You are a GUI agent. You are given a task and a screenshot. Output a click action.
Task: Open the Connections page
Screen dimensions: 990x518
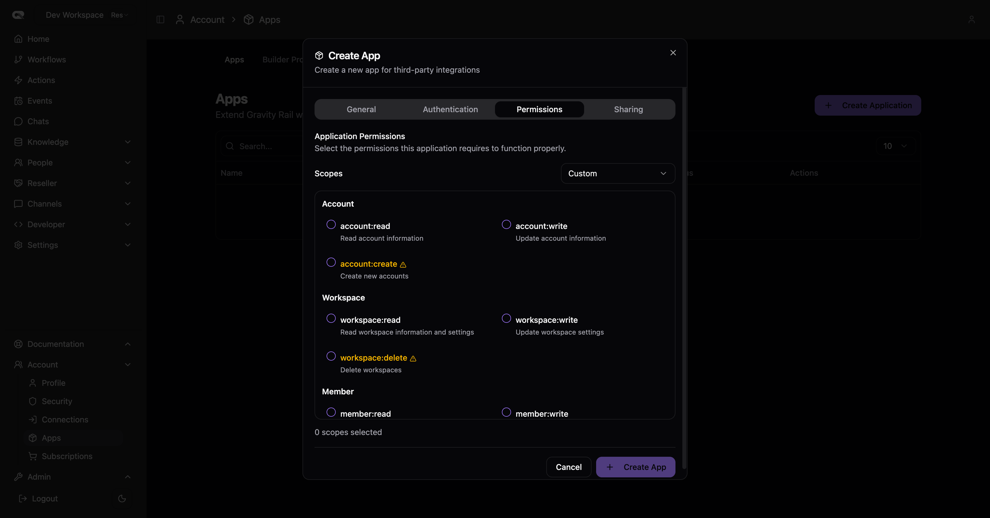coord(65,420)
